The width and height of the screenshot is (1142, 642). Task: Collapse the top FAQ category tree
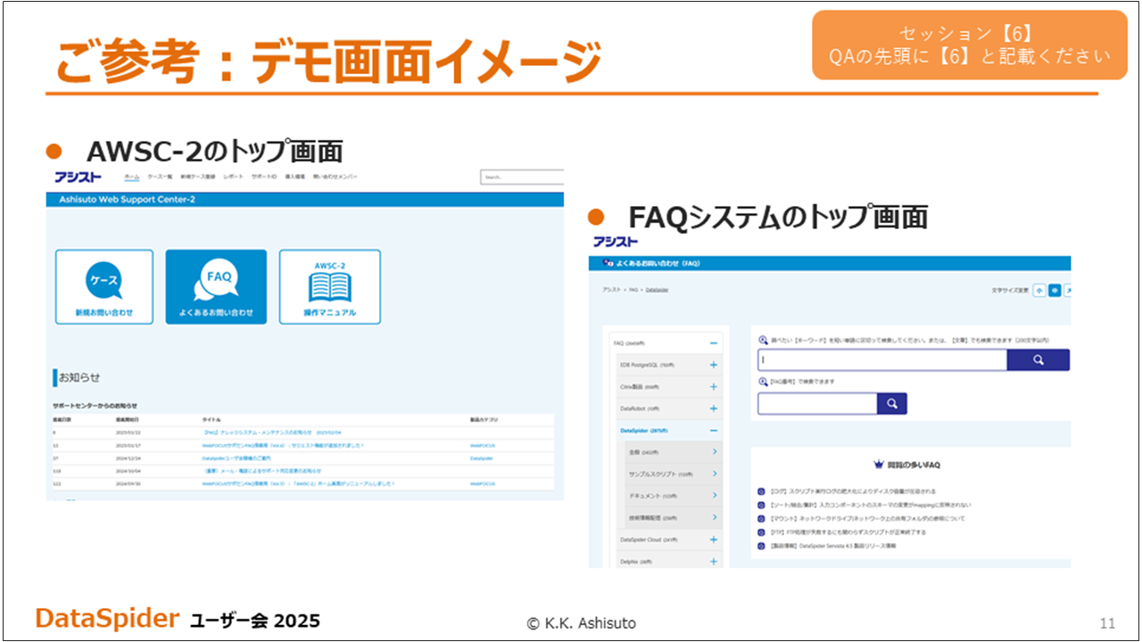point(714,342)
